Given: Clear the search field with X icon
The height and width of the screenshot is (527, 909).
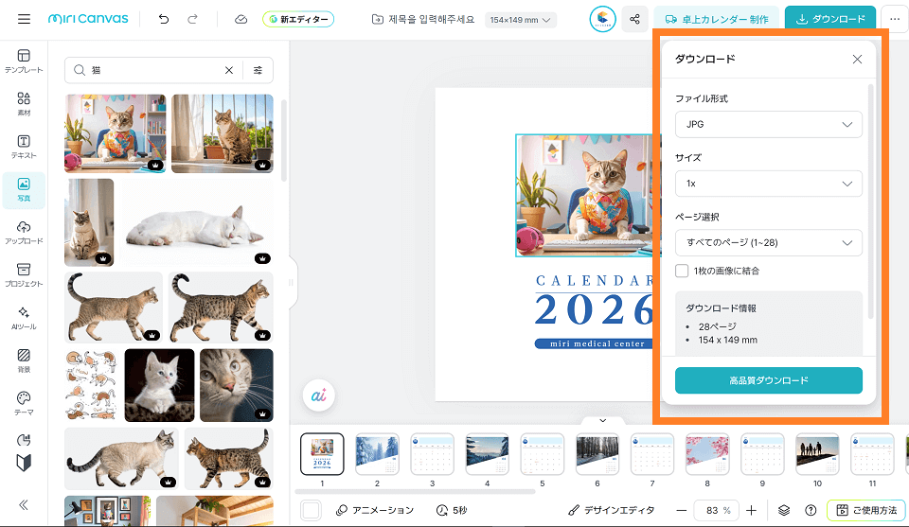Looking at the screenshot, I should [228, 70].
